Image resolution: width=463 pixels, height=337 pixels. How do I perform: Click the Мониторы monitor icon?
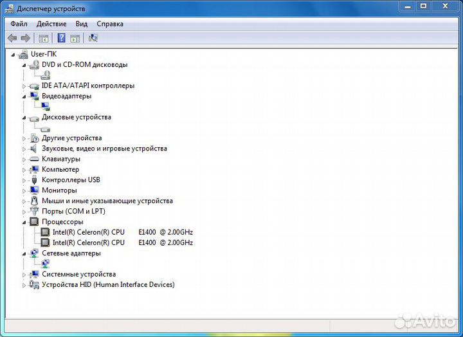[x=34, y=190]
